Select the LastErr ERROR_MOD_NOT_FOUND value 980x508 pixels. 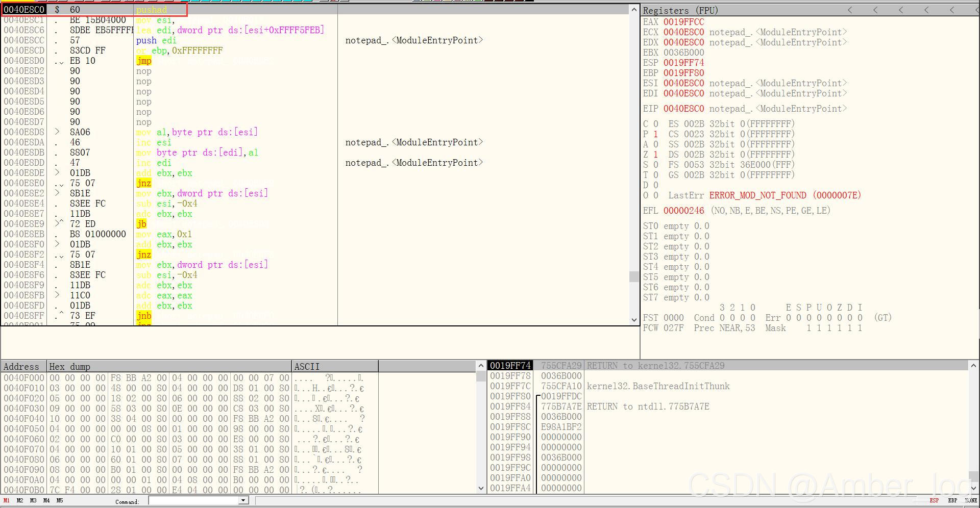pyautogui.click(x=785, y=195)
